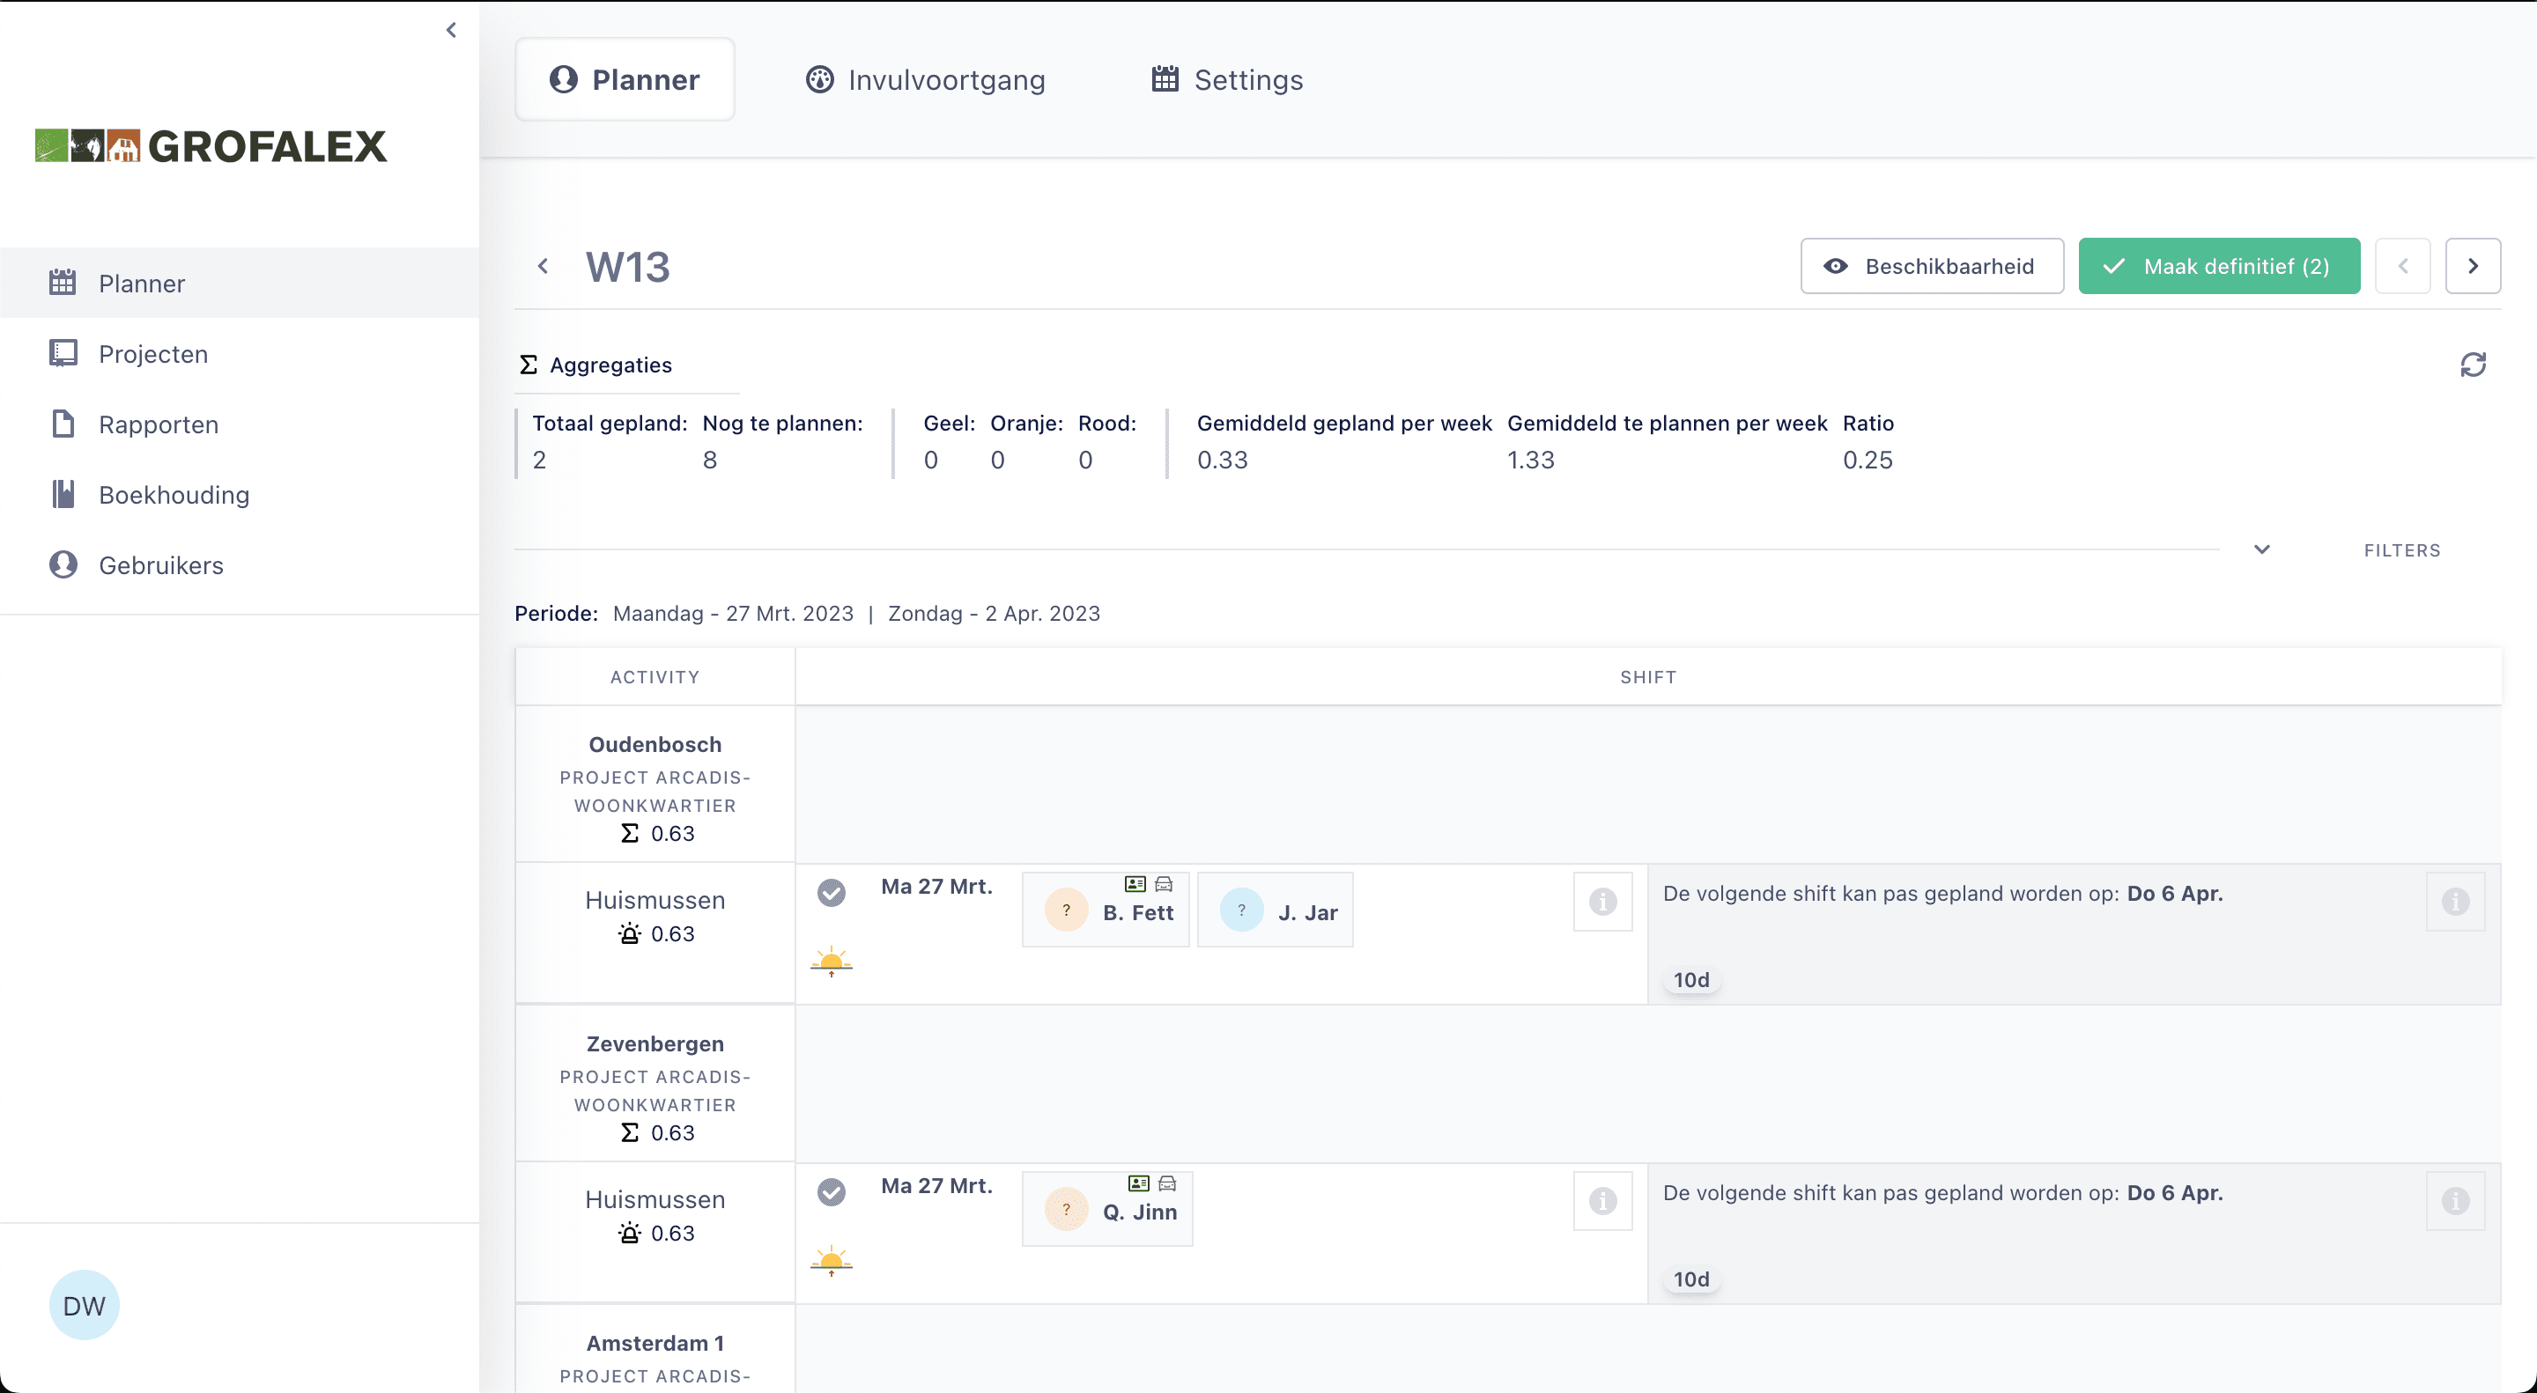Click Maak definitief (2) button
This screenshot has height=1393, width=2537.
tap(2219, 266)
